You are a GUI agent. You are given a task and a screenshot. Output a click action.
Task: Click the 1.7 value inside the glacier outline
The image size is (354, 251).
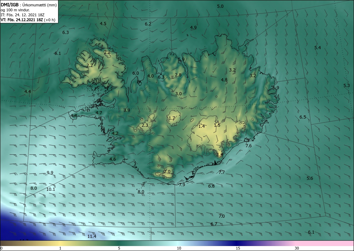coord(172,118)
